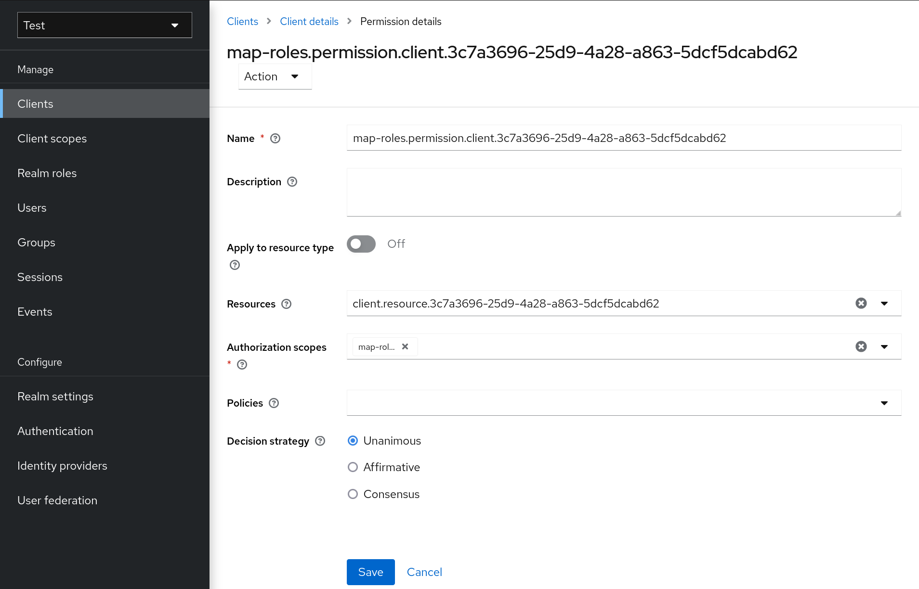Click the Description help icon
Screen dimensions: 919x589
(292, 182)
